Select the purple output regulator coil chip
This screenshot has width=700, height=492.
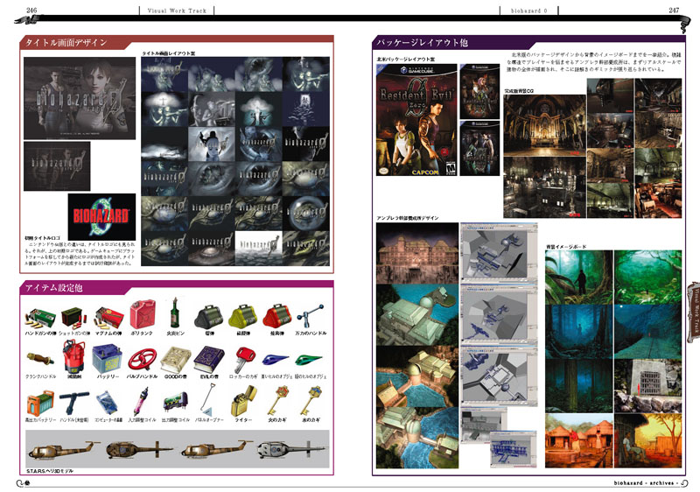[x=176, y=402]
